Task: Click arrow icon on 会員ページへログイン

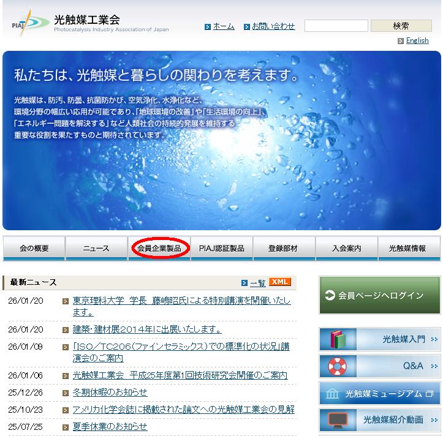Action: pyautogui.click(x=330, y=296)
